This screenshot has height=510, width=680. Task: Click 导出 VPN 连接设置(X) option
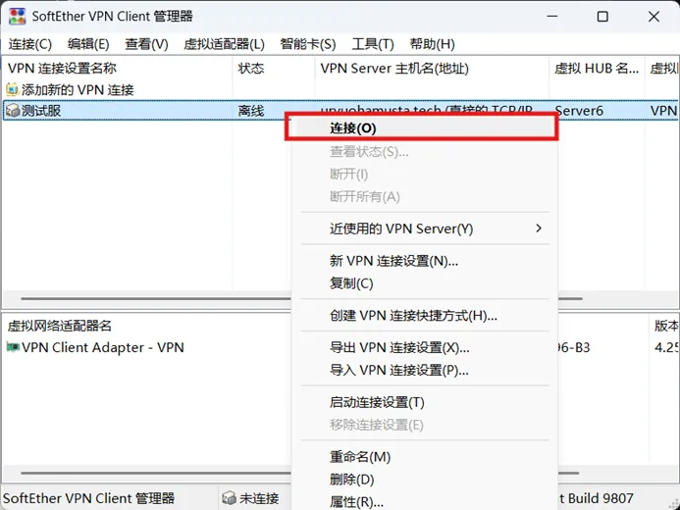[399, 348]
